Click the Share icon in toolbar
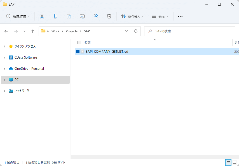This screenshot has height=166, width=239. click(x=96, y=16)
